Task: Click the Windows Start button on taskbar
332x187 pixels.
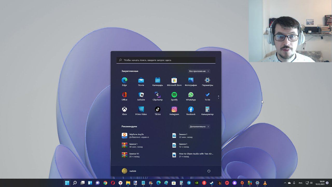Action: coord(67,183)
